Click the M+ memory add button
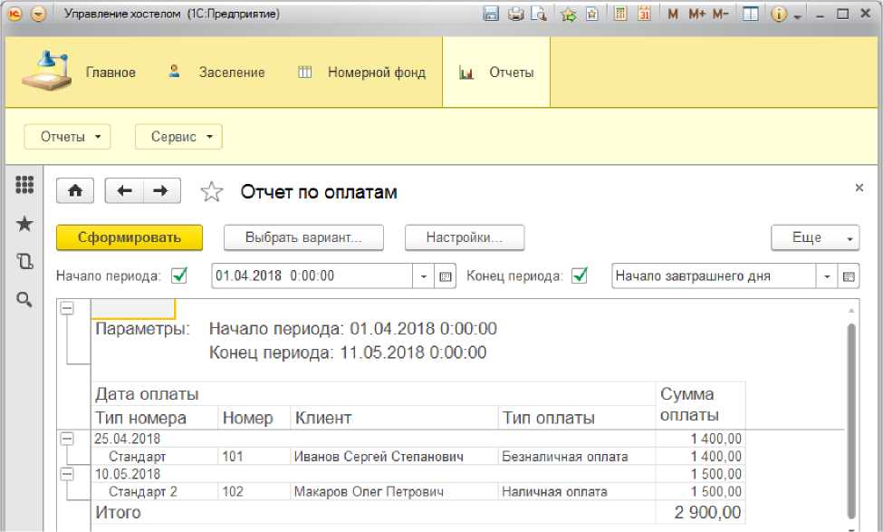 point(696,15)
